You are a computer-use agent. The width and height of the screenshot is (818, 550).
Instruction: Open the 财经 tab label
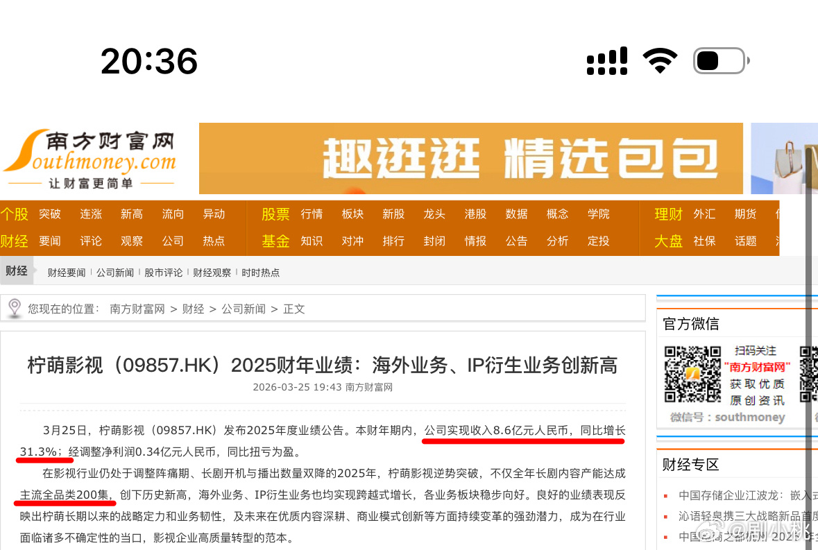17,270
